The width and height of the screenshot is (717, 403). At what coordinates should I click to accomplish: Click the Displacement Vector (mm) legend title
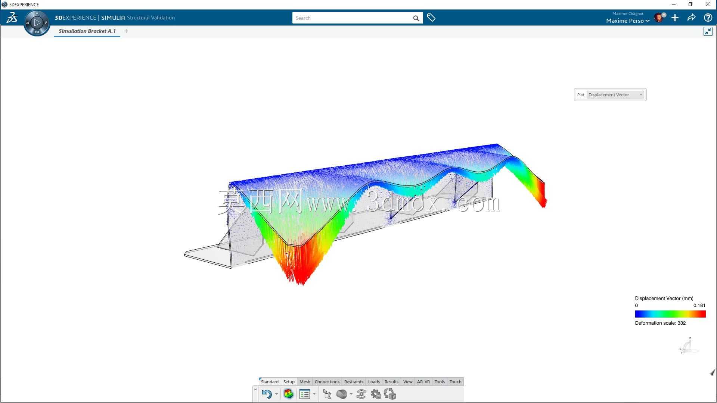[x=664, y=299]
